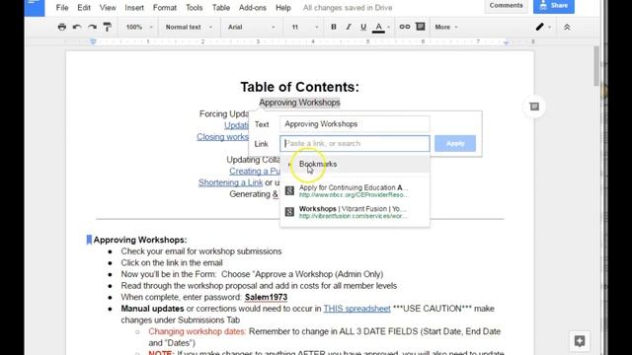Click the Changing workshop dates red text
The image size is (632, 355).
click(197, 331)
